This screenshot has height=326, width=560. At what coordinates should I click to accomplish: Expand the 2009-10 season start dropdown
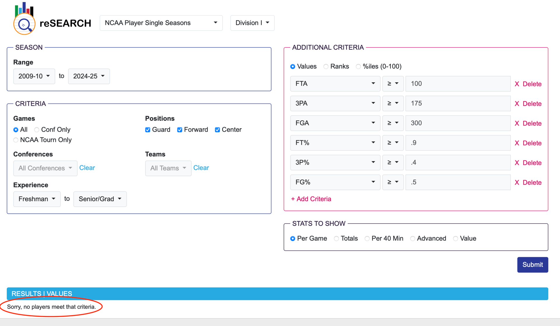[34, 76]
